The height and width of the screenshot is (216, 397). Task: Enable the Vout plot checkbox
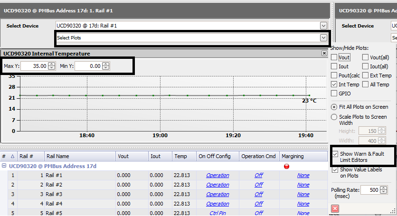tap(334, 57)
